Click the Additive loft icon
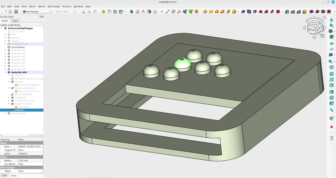Screen dimensions: 336x178 217,11
